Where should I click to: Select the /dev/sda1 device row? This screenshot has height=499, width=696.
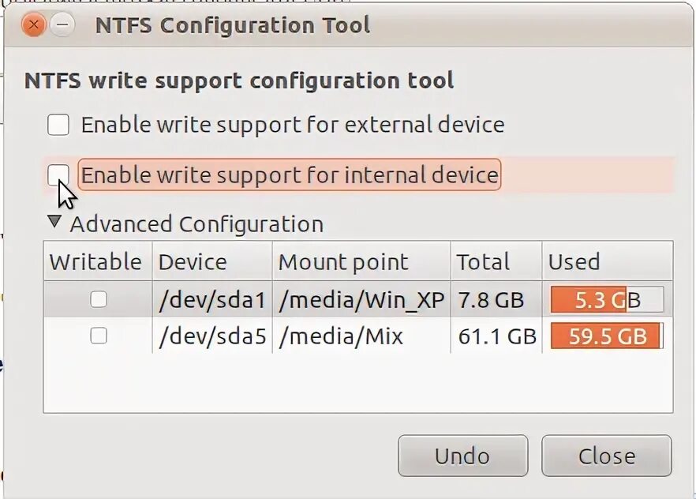(212, 300)
